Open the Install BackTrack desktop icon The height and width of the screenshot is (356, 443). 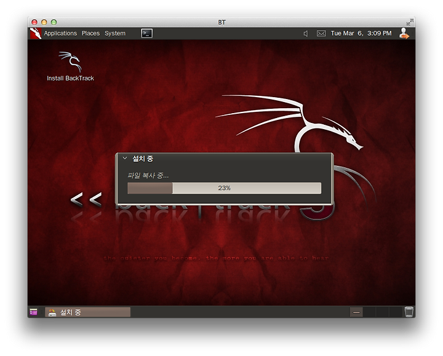(x=70, y=66)
